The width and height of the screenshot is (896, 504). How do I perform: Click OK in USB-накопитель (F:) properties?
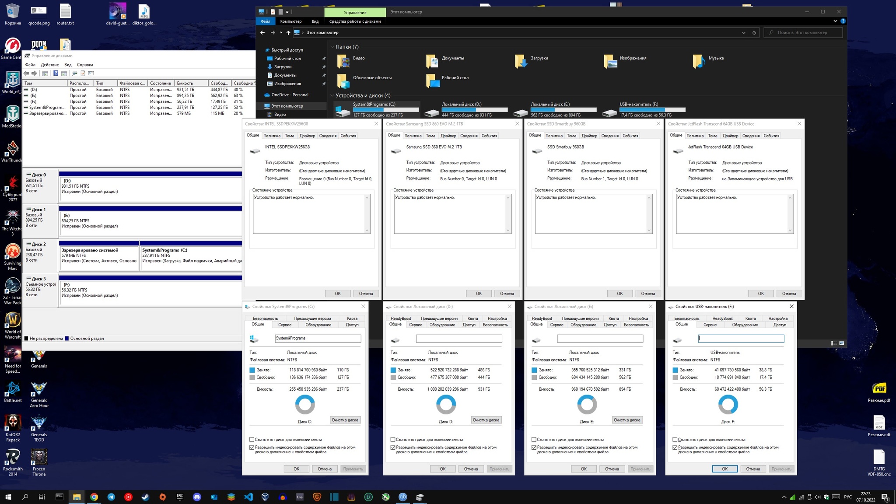point(724,469)
